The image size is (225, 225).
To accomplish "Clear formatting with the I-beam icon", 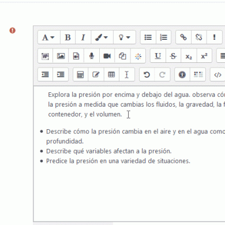I will tap(127, 74).
